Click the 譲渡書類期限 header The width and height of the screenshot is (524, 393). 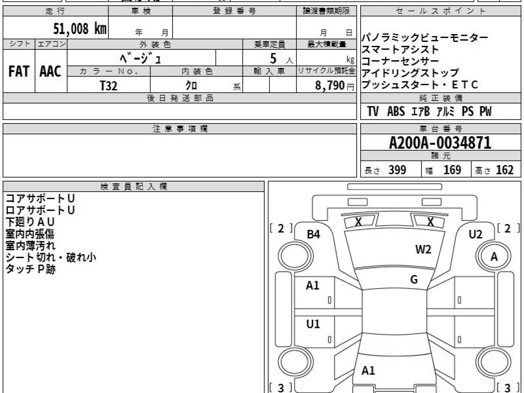tap(327, 11)
